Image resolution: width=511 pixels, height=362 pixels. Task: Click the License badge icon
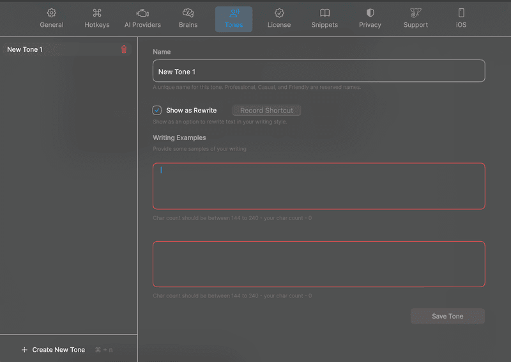(x=279, y=13)
